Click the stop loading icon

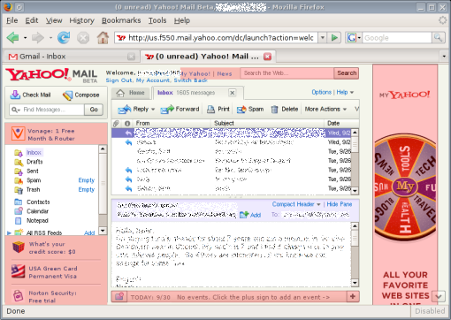(83, 38)
